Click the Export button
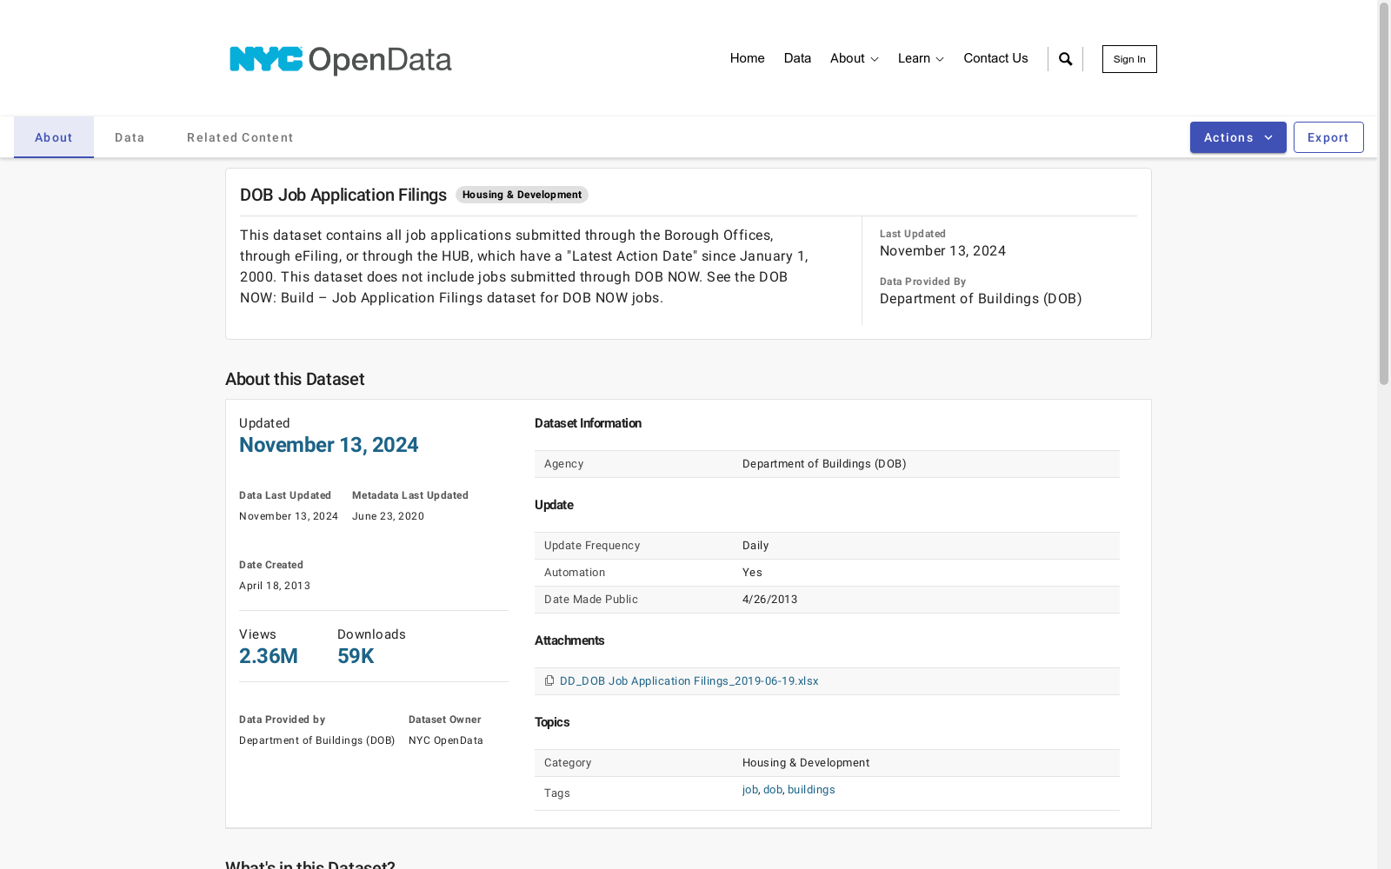The height and width of the screenshot is (869, 1391). tap(1328, 137)
